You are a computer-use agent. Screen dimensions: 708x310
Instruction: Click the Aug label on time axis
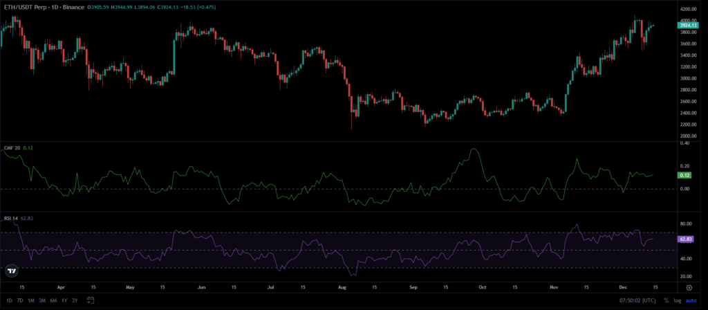pyautogui.click(x=343, y=287)
